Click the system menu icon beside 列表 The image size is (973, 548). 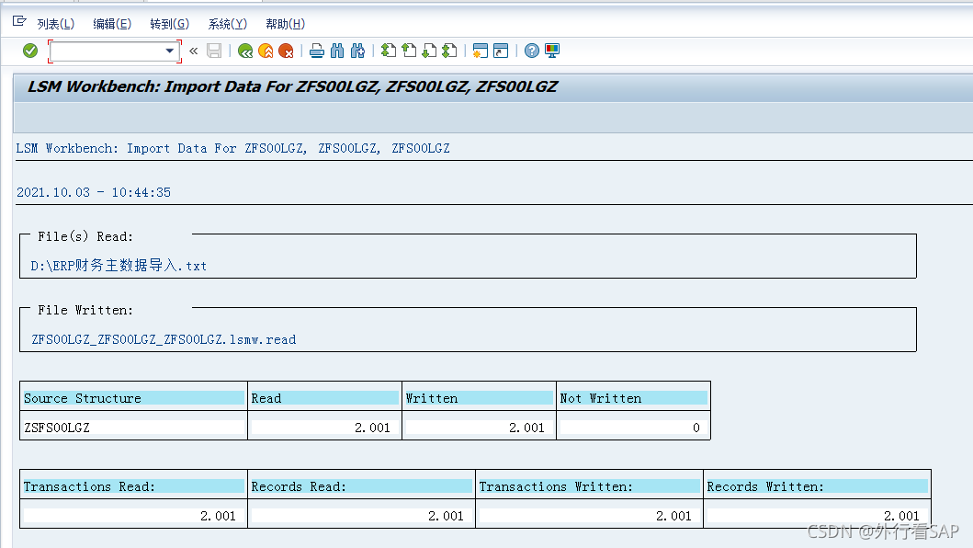19,22
